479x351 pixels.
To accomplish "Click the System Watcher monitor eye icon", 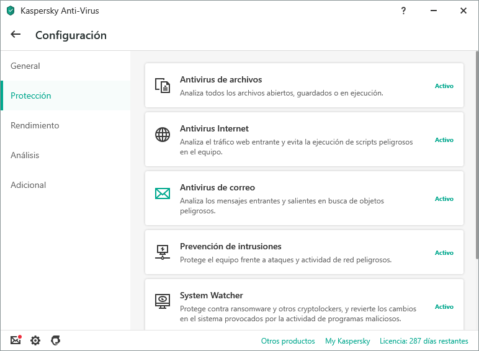I will pyautogui.click(x=162, y=301).
